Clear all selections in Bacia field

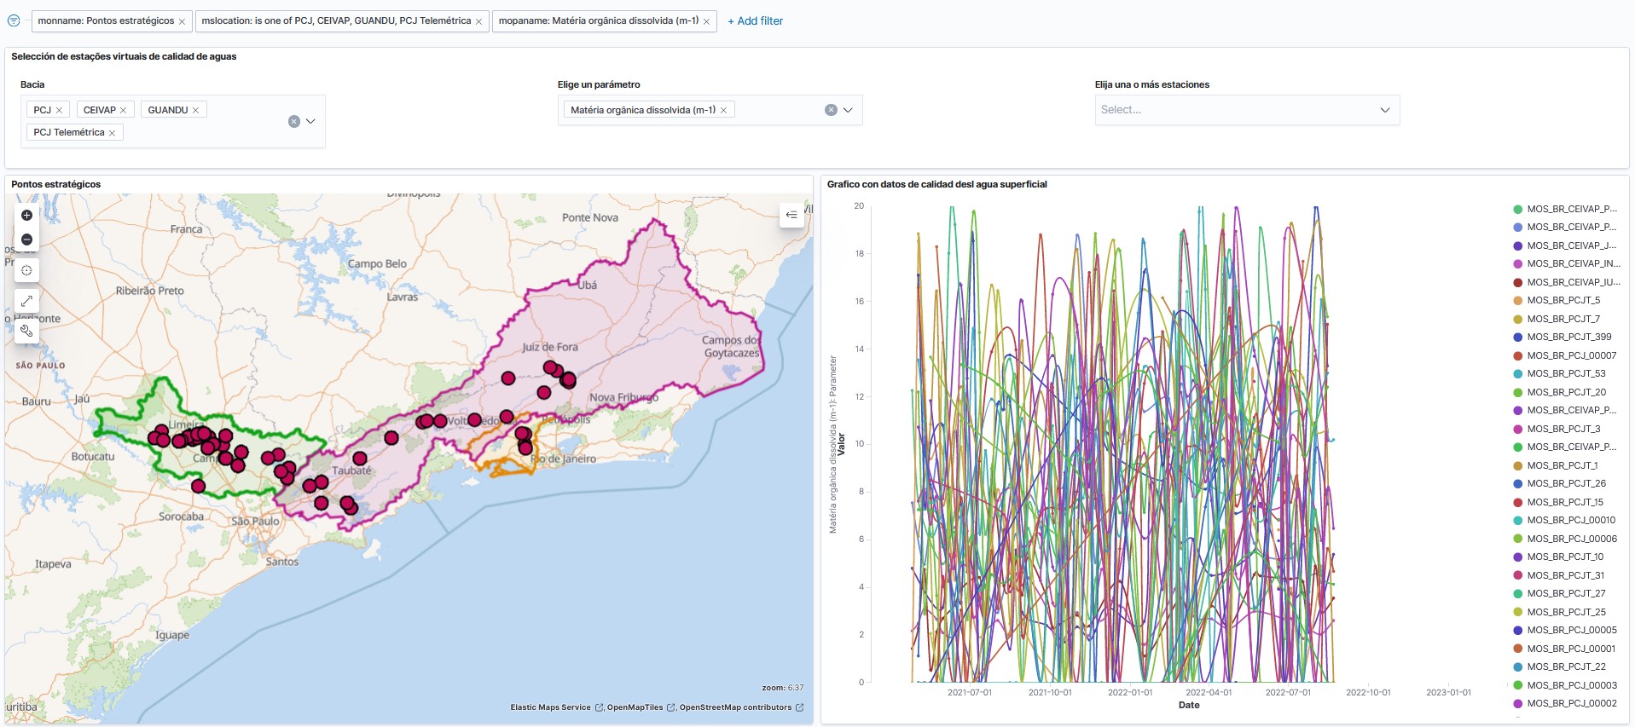point(293,122)
